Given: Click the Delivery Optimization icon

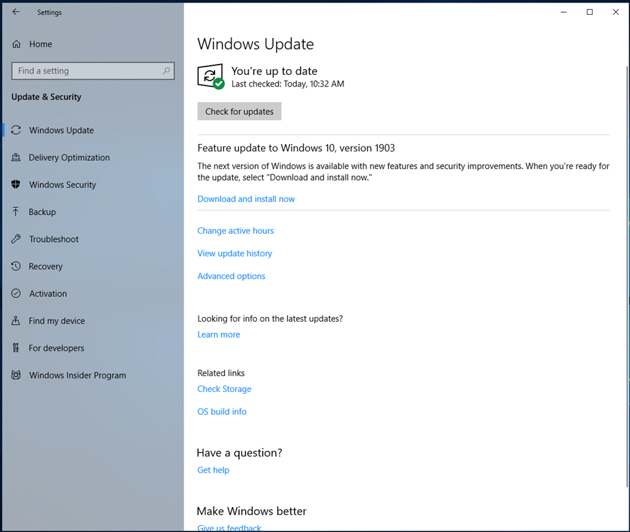Looking at the screenshot, I should (x=16, y=158).
